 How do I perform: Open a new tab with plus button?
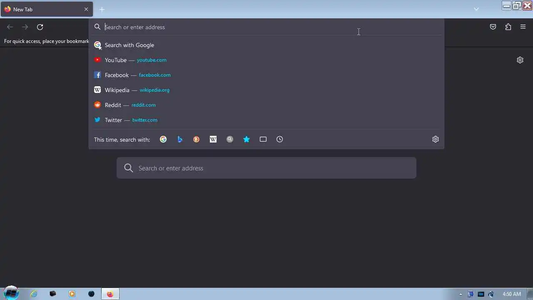pos(102,9)
